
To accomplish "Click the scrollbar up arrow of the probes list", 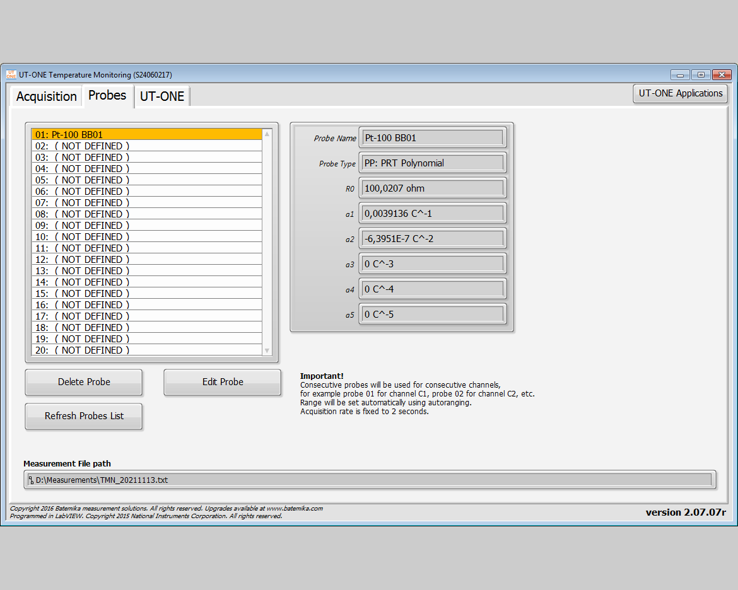I will coord(267,134).
